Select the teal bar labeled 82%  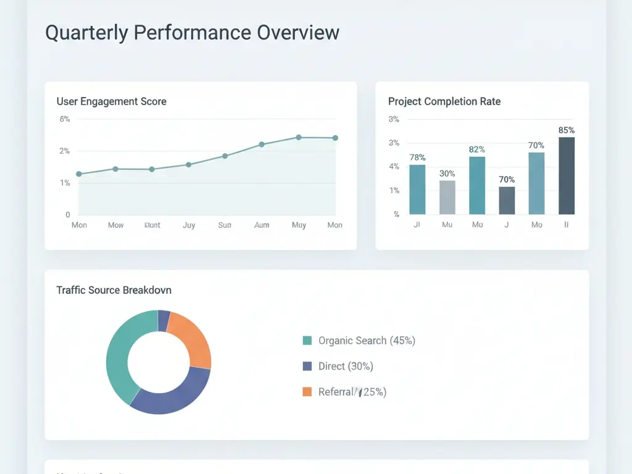(x=477, y=185)
